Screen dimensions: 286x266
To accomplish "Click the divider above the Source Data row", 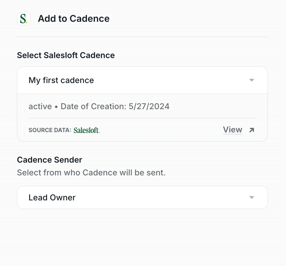I will (142, 118).
